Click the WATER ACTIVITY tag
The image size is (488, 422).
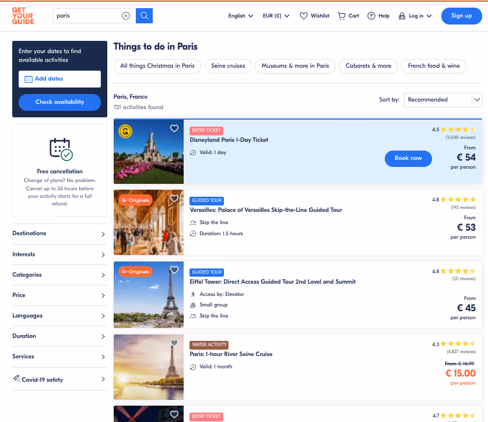209,345
